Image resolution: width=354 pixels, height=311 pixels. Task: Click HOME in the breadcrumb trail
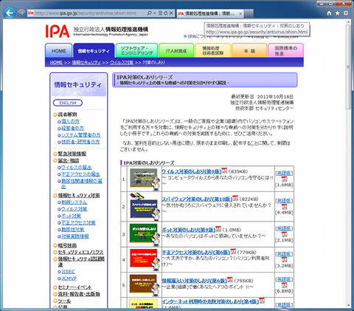point(56,63)
